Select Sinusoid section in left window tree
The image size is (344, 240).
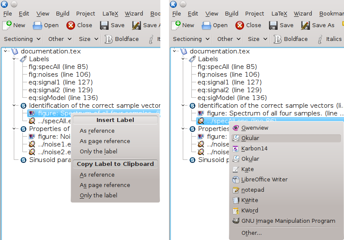click(46, 160)
